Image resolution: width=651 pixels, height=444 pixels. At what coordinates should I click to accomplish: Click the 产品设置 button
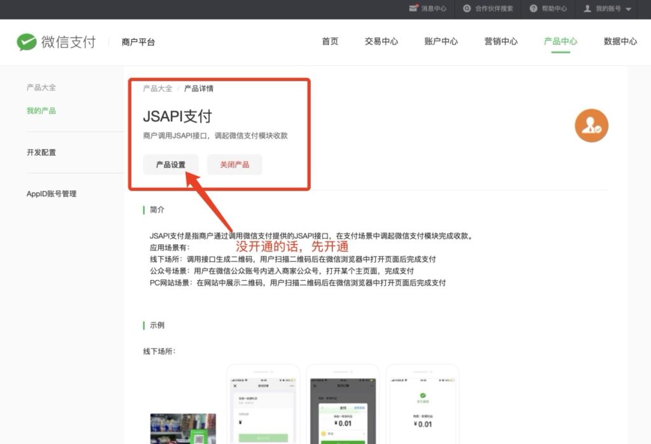click(x=170, y=165)
